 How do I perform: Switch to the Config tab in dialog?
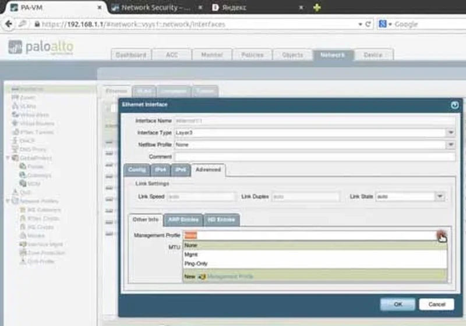(137, 170)
